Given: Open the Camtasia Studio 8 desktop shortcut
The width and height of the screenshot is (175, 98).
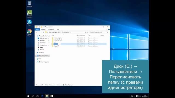Looking at the screenshot, I should [30, 14].
